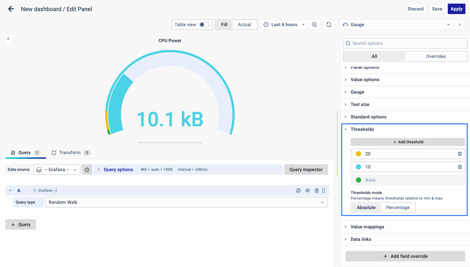Click the Apply button
Image resolution: width=470 pixels, height=267 pixels.
pyautogui.click(x=456, y=9)
